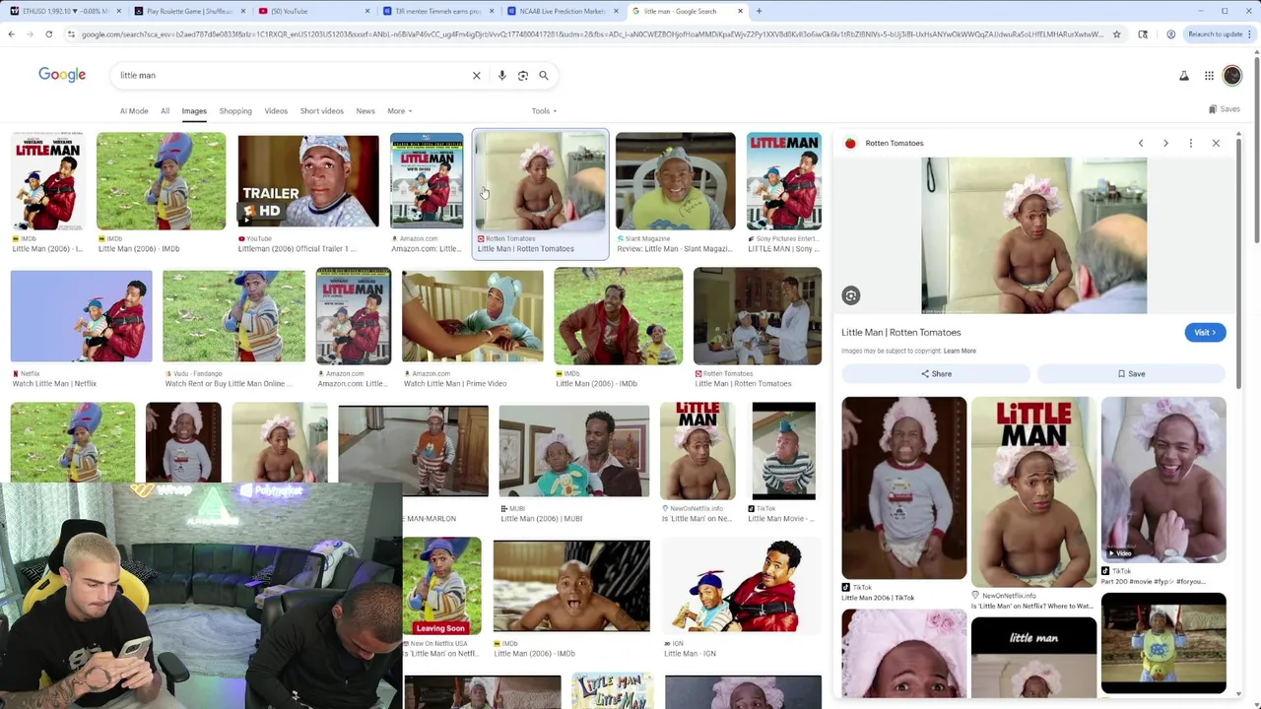Viewport: 1261px width, 709px height.
Task: Bookmark this page with the star icon
Action: pyautogui.click(x=1116, y=34)
